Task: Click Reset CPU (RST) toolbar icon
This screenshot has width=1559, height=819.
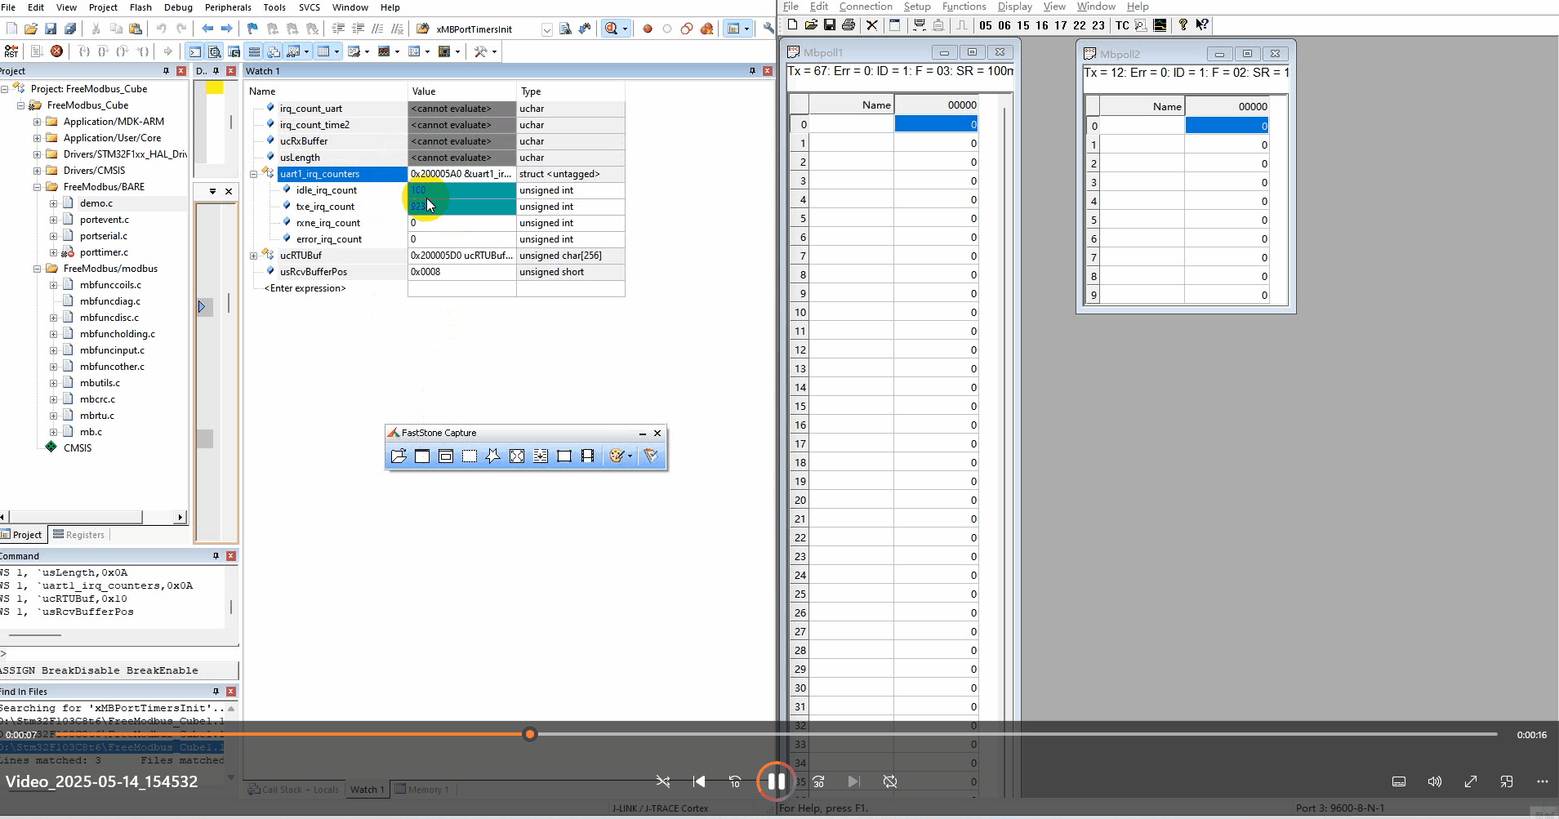Action: coord(11,51)
